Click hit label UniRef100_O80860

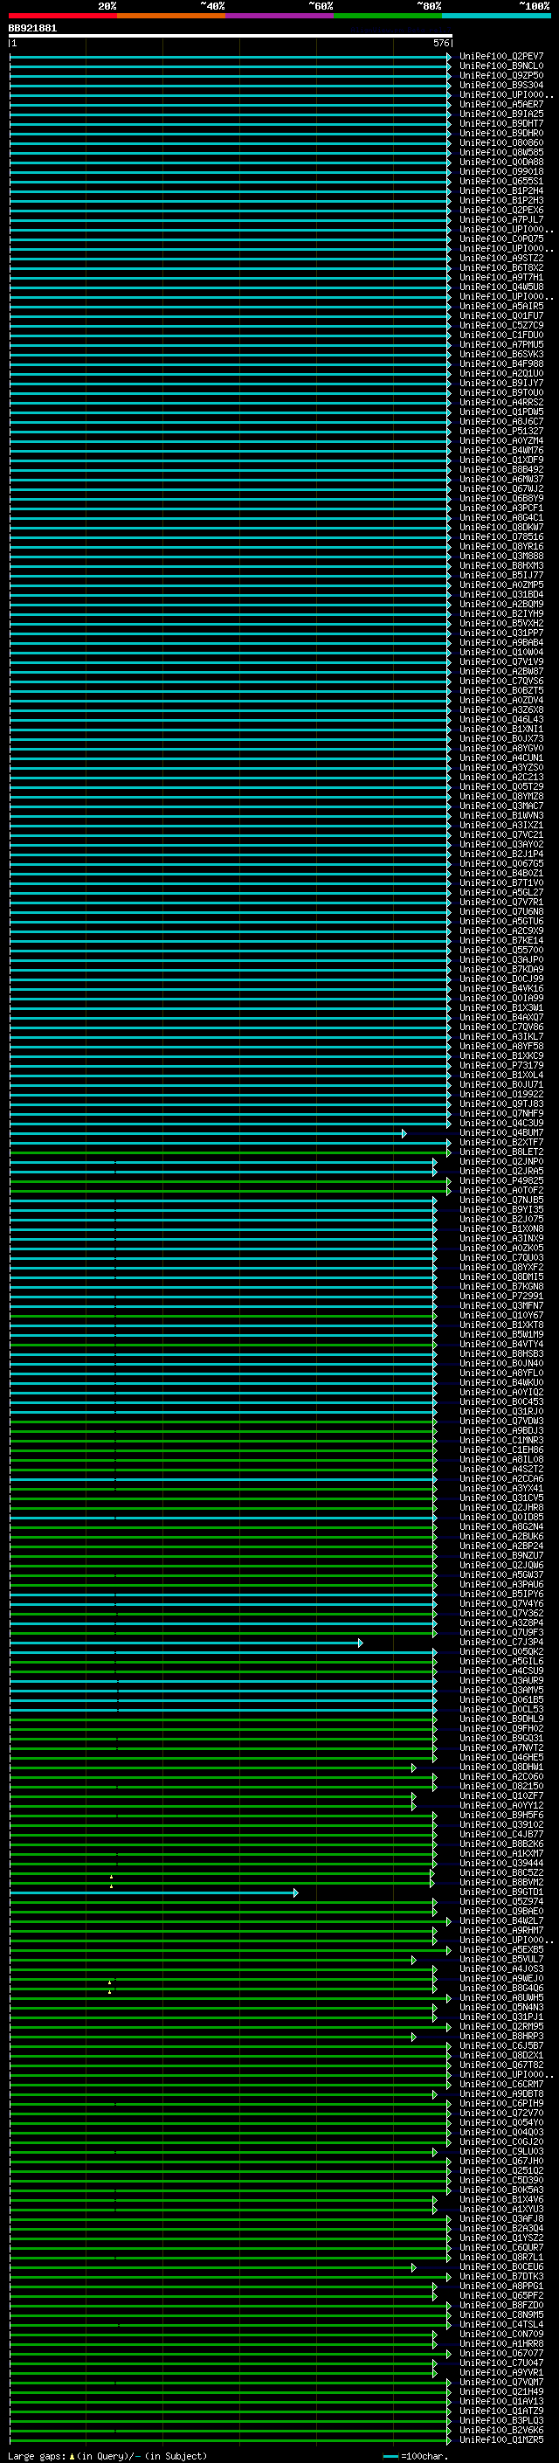tap(500, 142)
